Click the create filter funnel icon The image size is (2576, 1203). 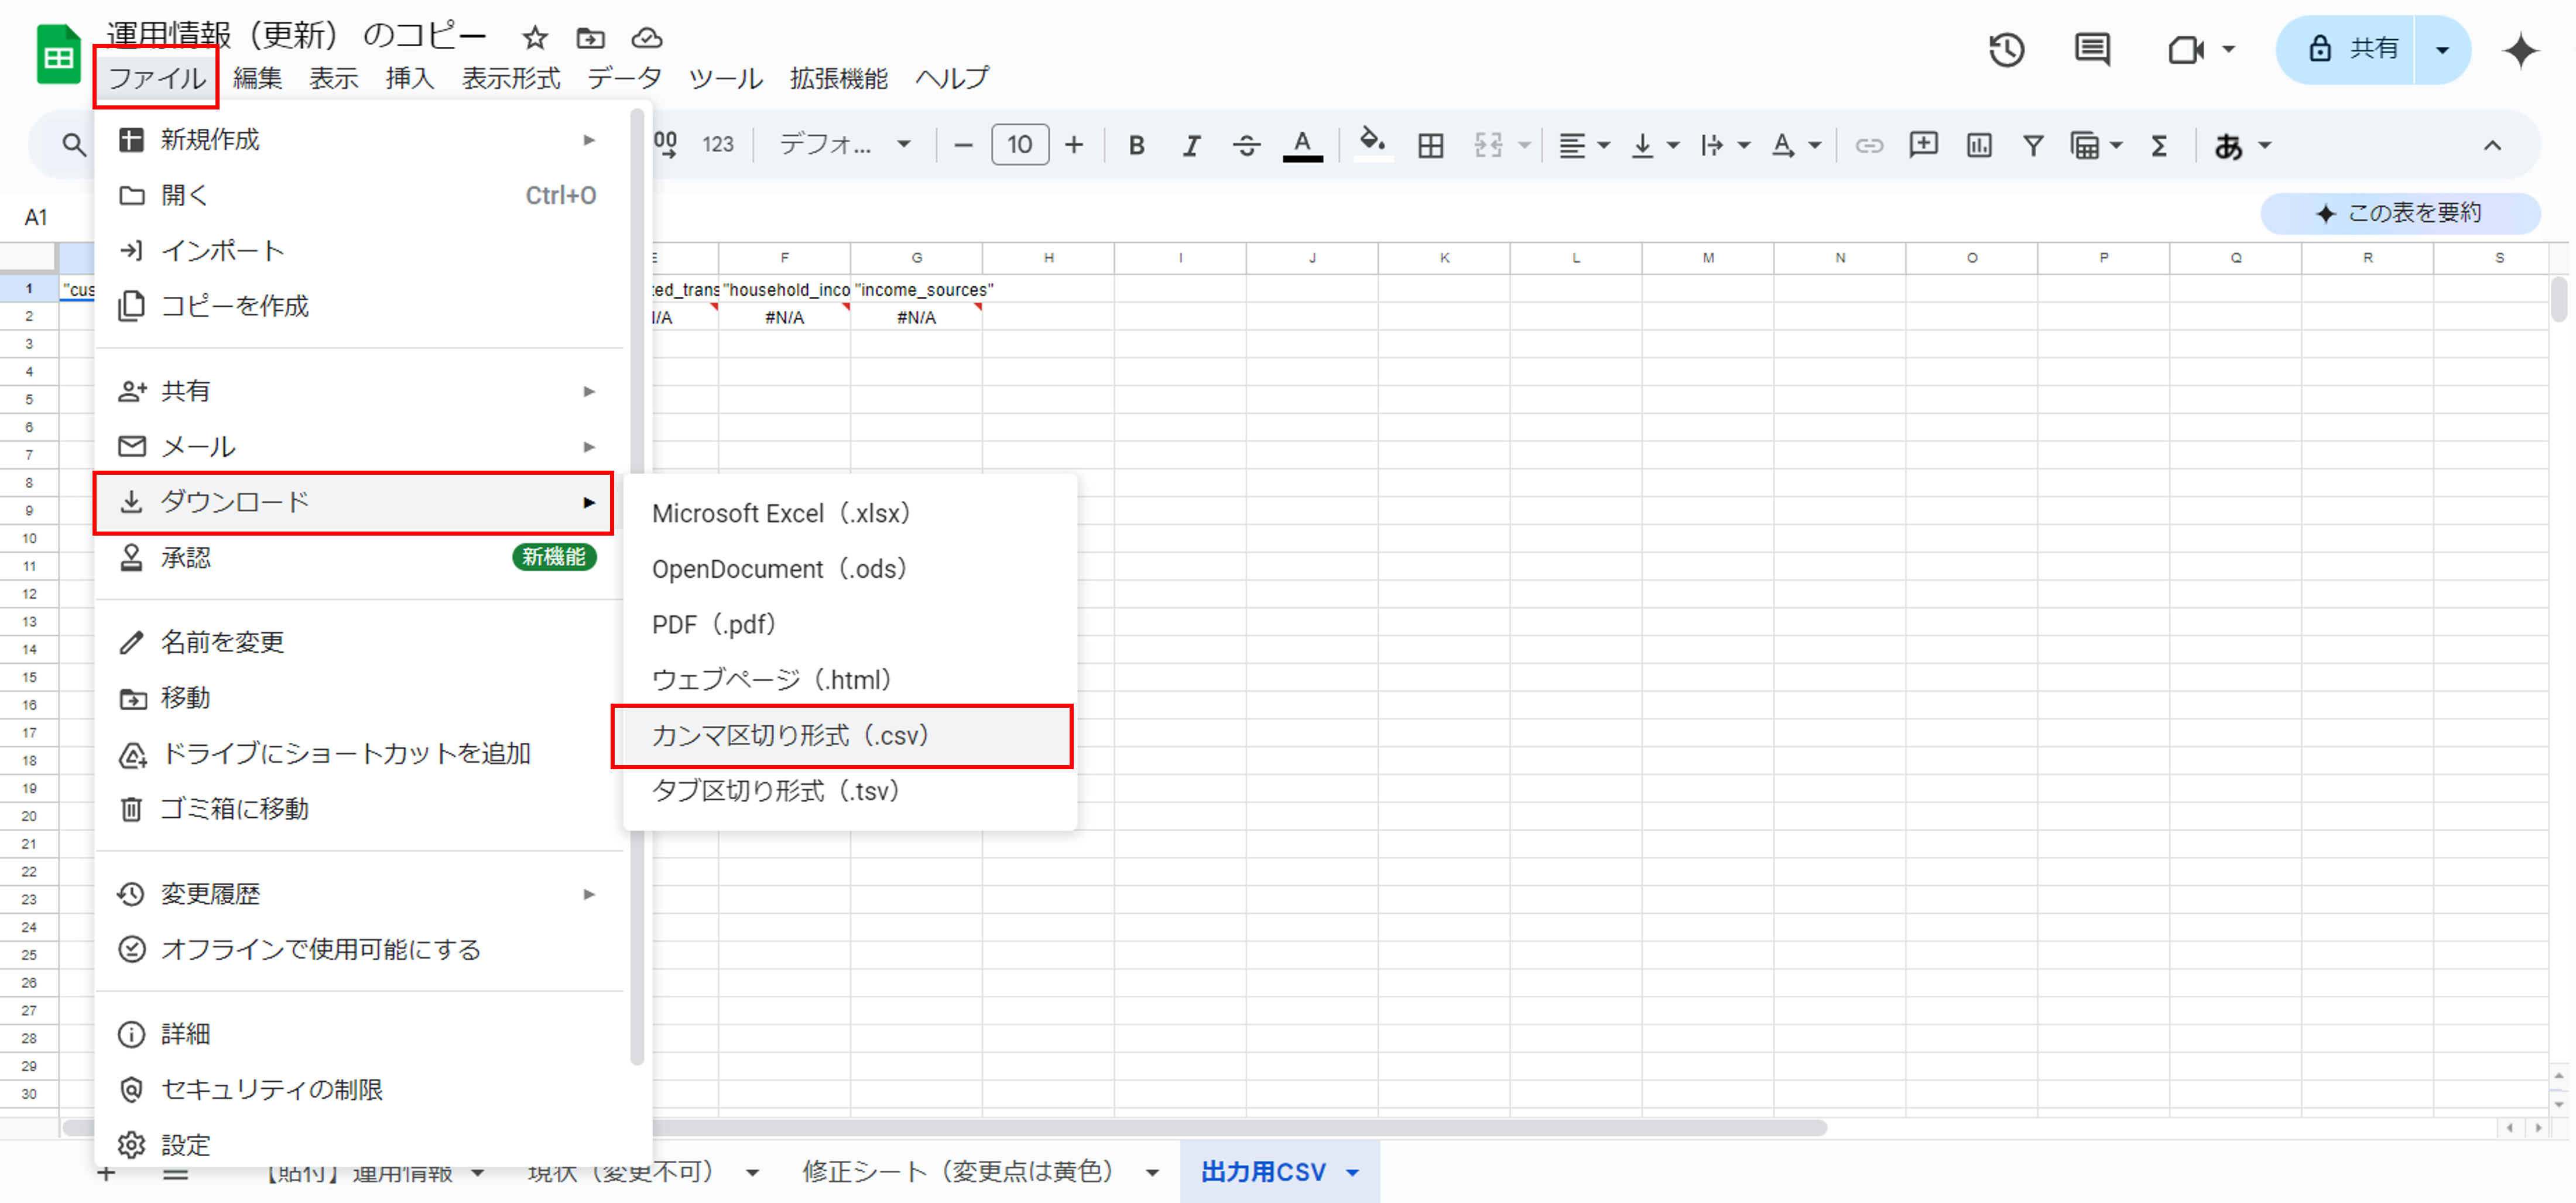2032,146
